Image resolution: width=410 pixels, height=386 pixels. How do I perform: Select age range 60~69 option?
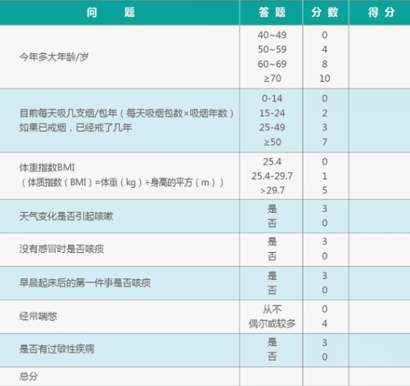pos(272,64)
